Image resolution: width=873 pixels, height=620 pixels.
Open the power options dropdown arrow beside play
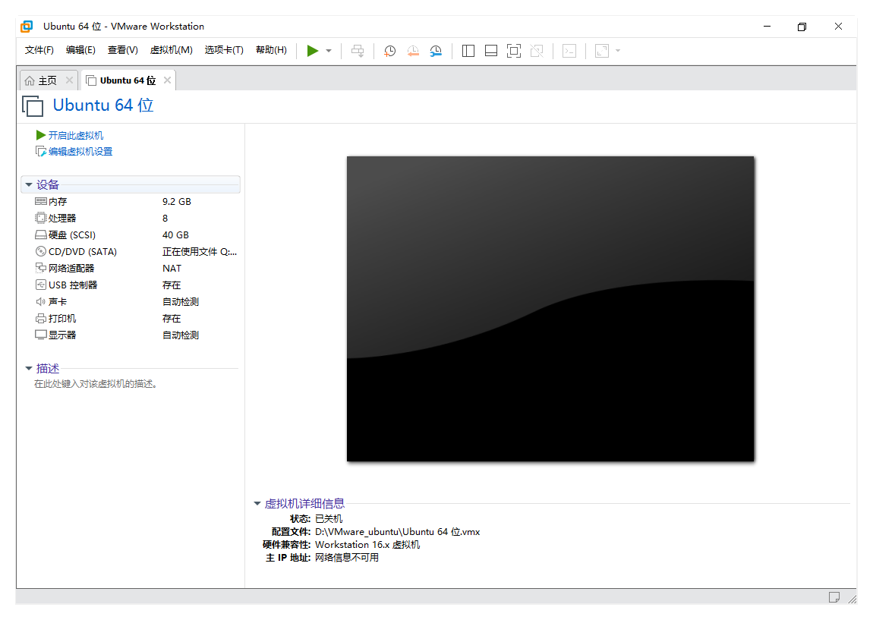(x=329, y=51)
